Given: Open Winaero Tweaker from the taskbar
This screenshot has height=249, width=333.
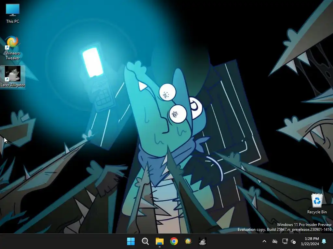Looking at the screenshot, I should click(x=188, y=241).
